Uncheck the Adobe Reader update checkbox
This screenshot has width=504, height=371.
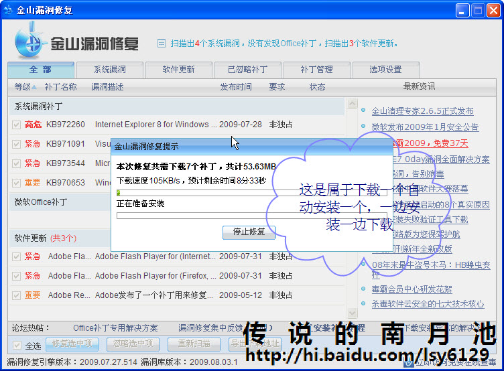pos(16,295)
